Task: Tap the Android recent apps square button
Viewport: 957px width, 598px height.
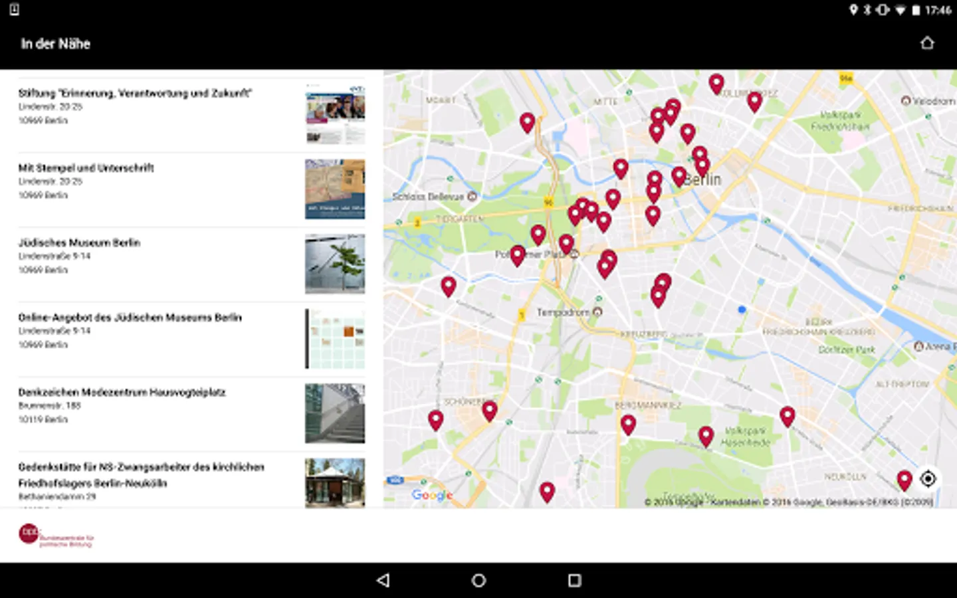Action: pyautogui.click(x=574, y=580)
